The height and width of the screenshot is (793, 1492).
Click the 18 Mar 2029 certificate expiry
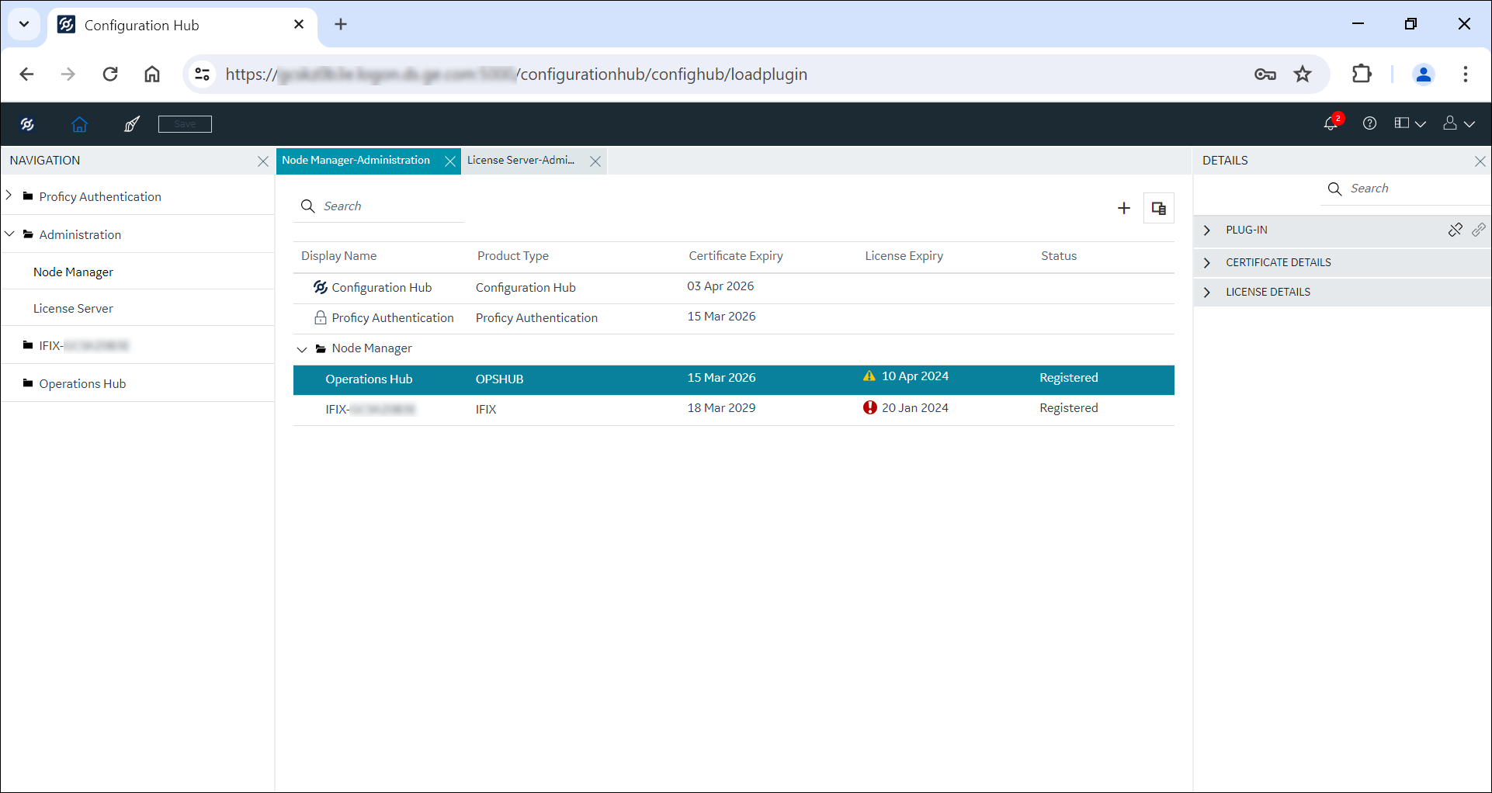pos(721,408)
